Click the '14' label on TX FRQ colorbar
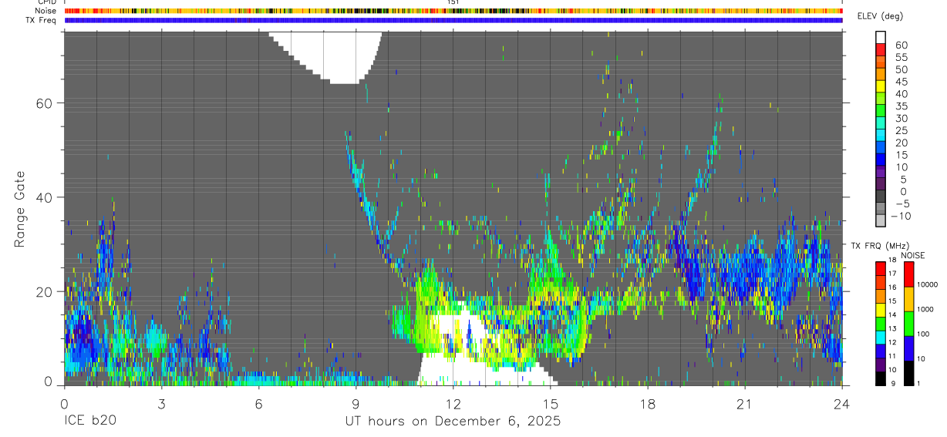 pyautogui.click(x=891, y=315)
